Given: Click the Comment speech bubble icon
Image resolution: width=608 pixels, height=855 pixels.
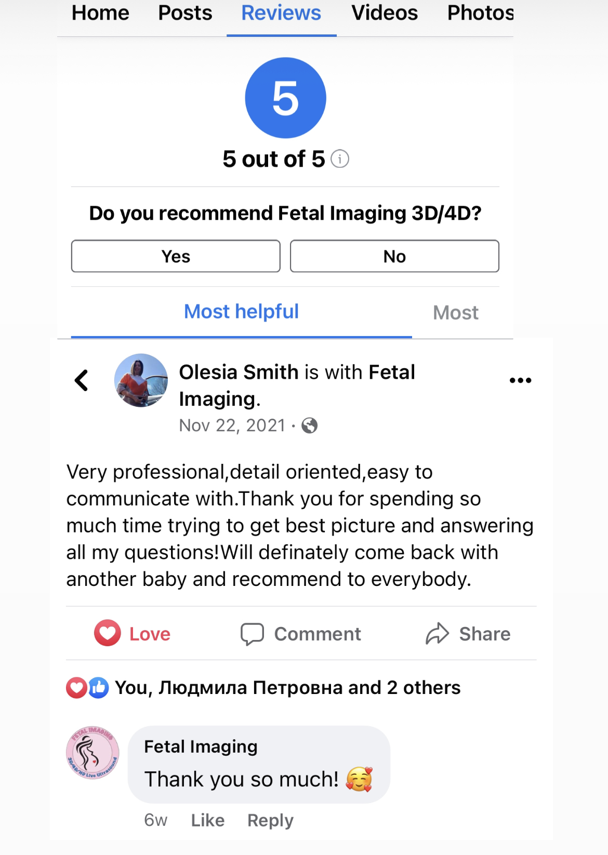Looking at the screenshot, I should point(252,634).
